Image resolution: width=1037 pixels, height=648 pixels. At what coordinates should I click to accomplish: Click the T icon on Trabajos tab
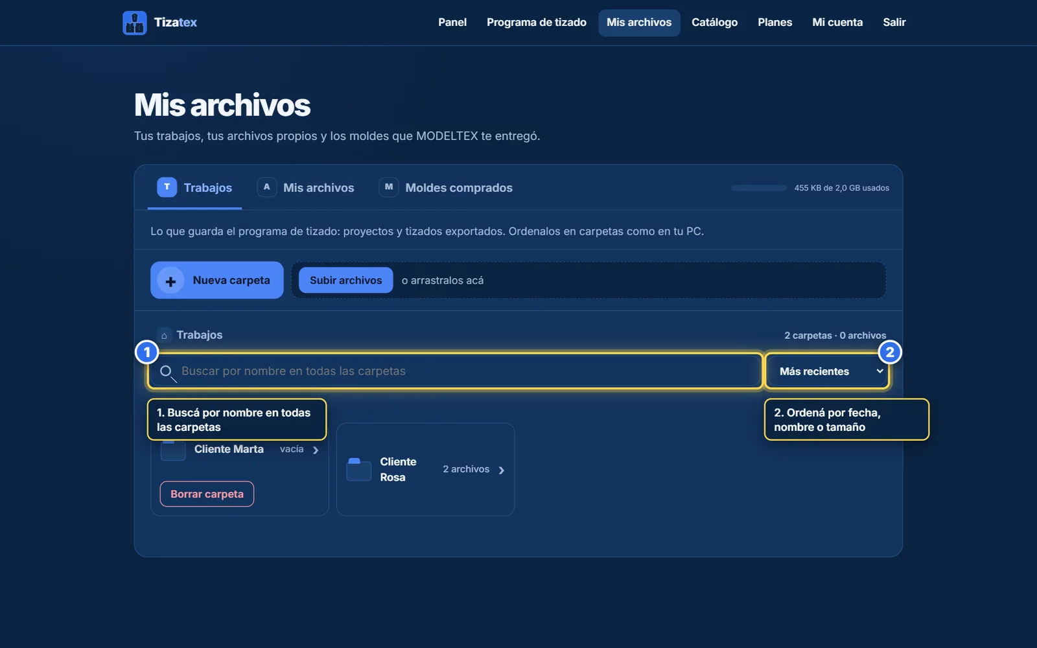tap(167, 187)
